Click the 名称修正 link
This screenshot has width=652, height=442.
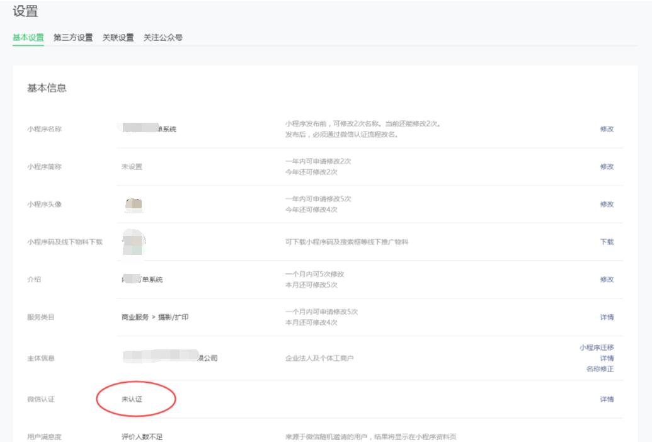(600, 369)
